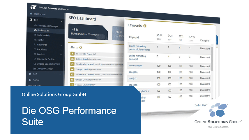Open keyword link seo jobs
The width and height of the screenshot is (249, 140).
click(133, 72)
